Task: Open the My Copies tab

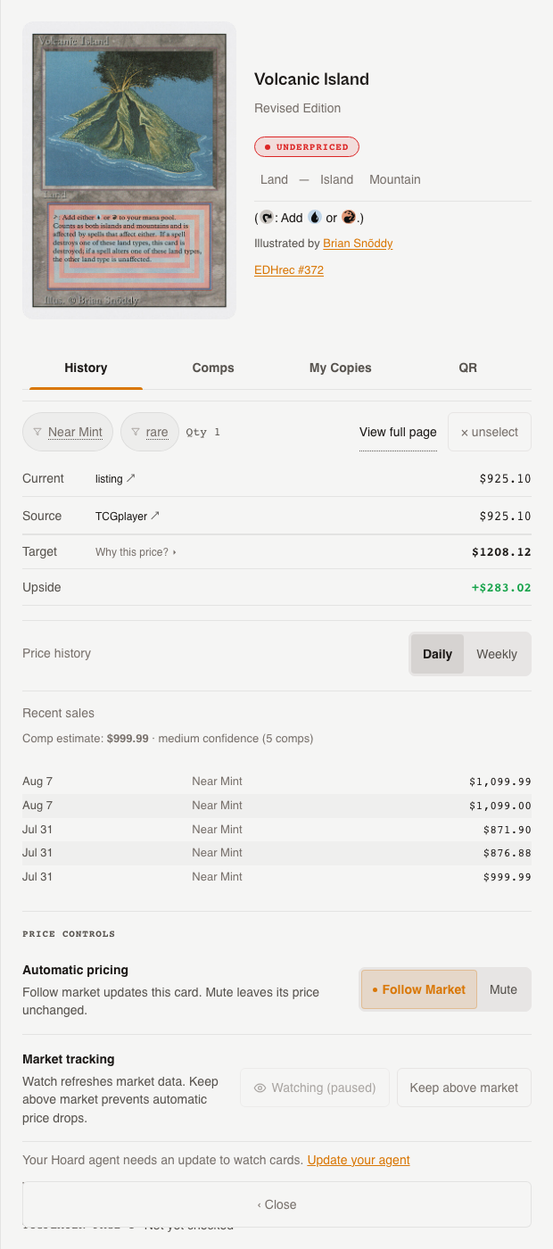Action: click(x=341, y=368)
